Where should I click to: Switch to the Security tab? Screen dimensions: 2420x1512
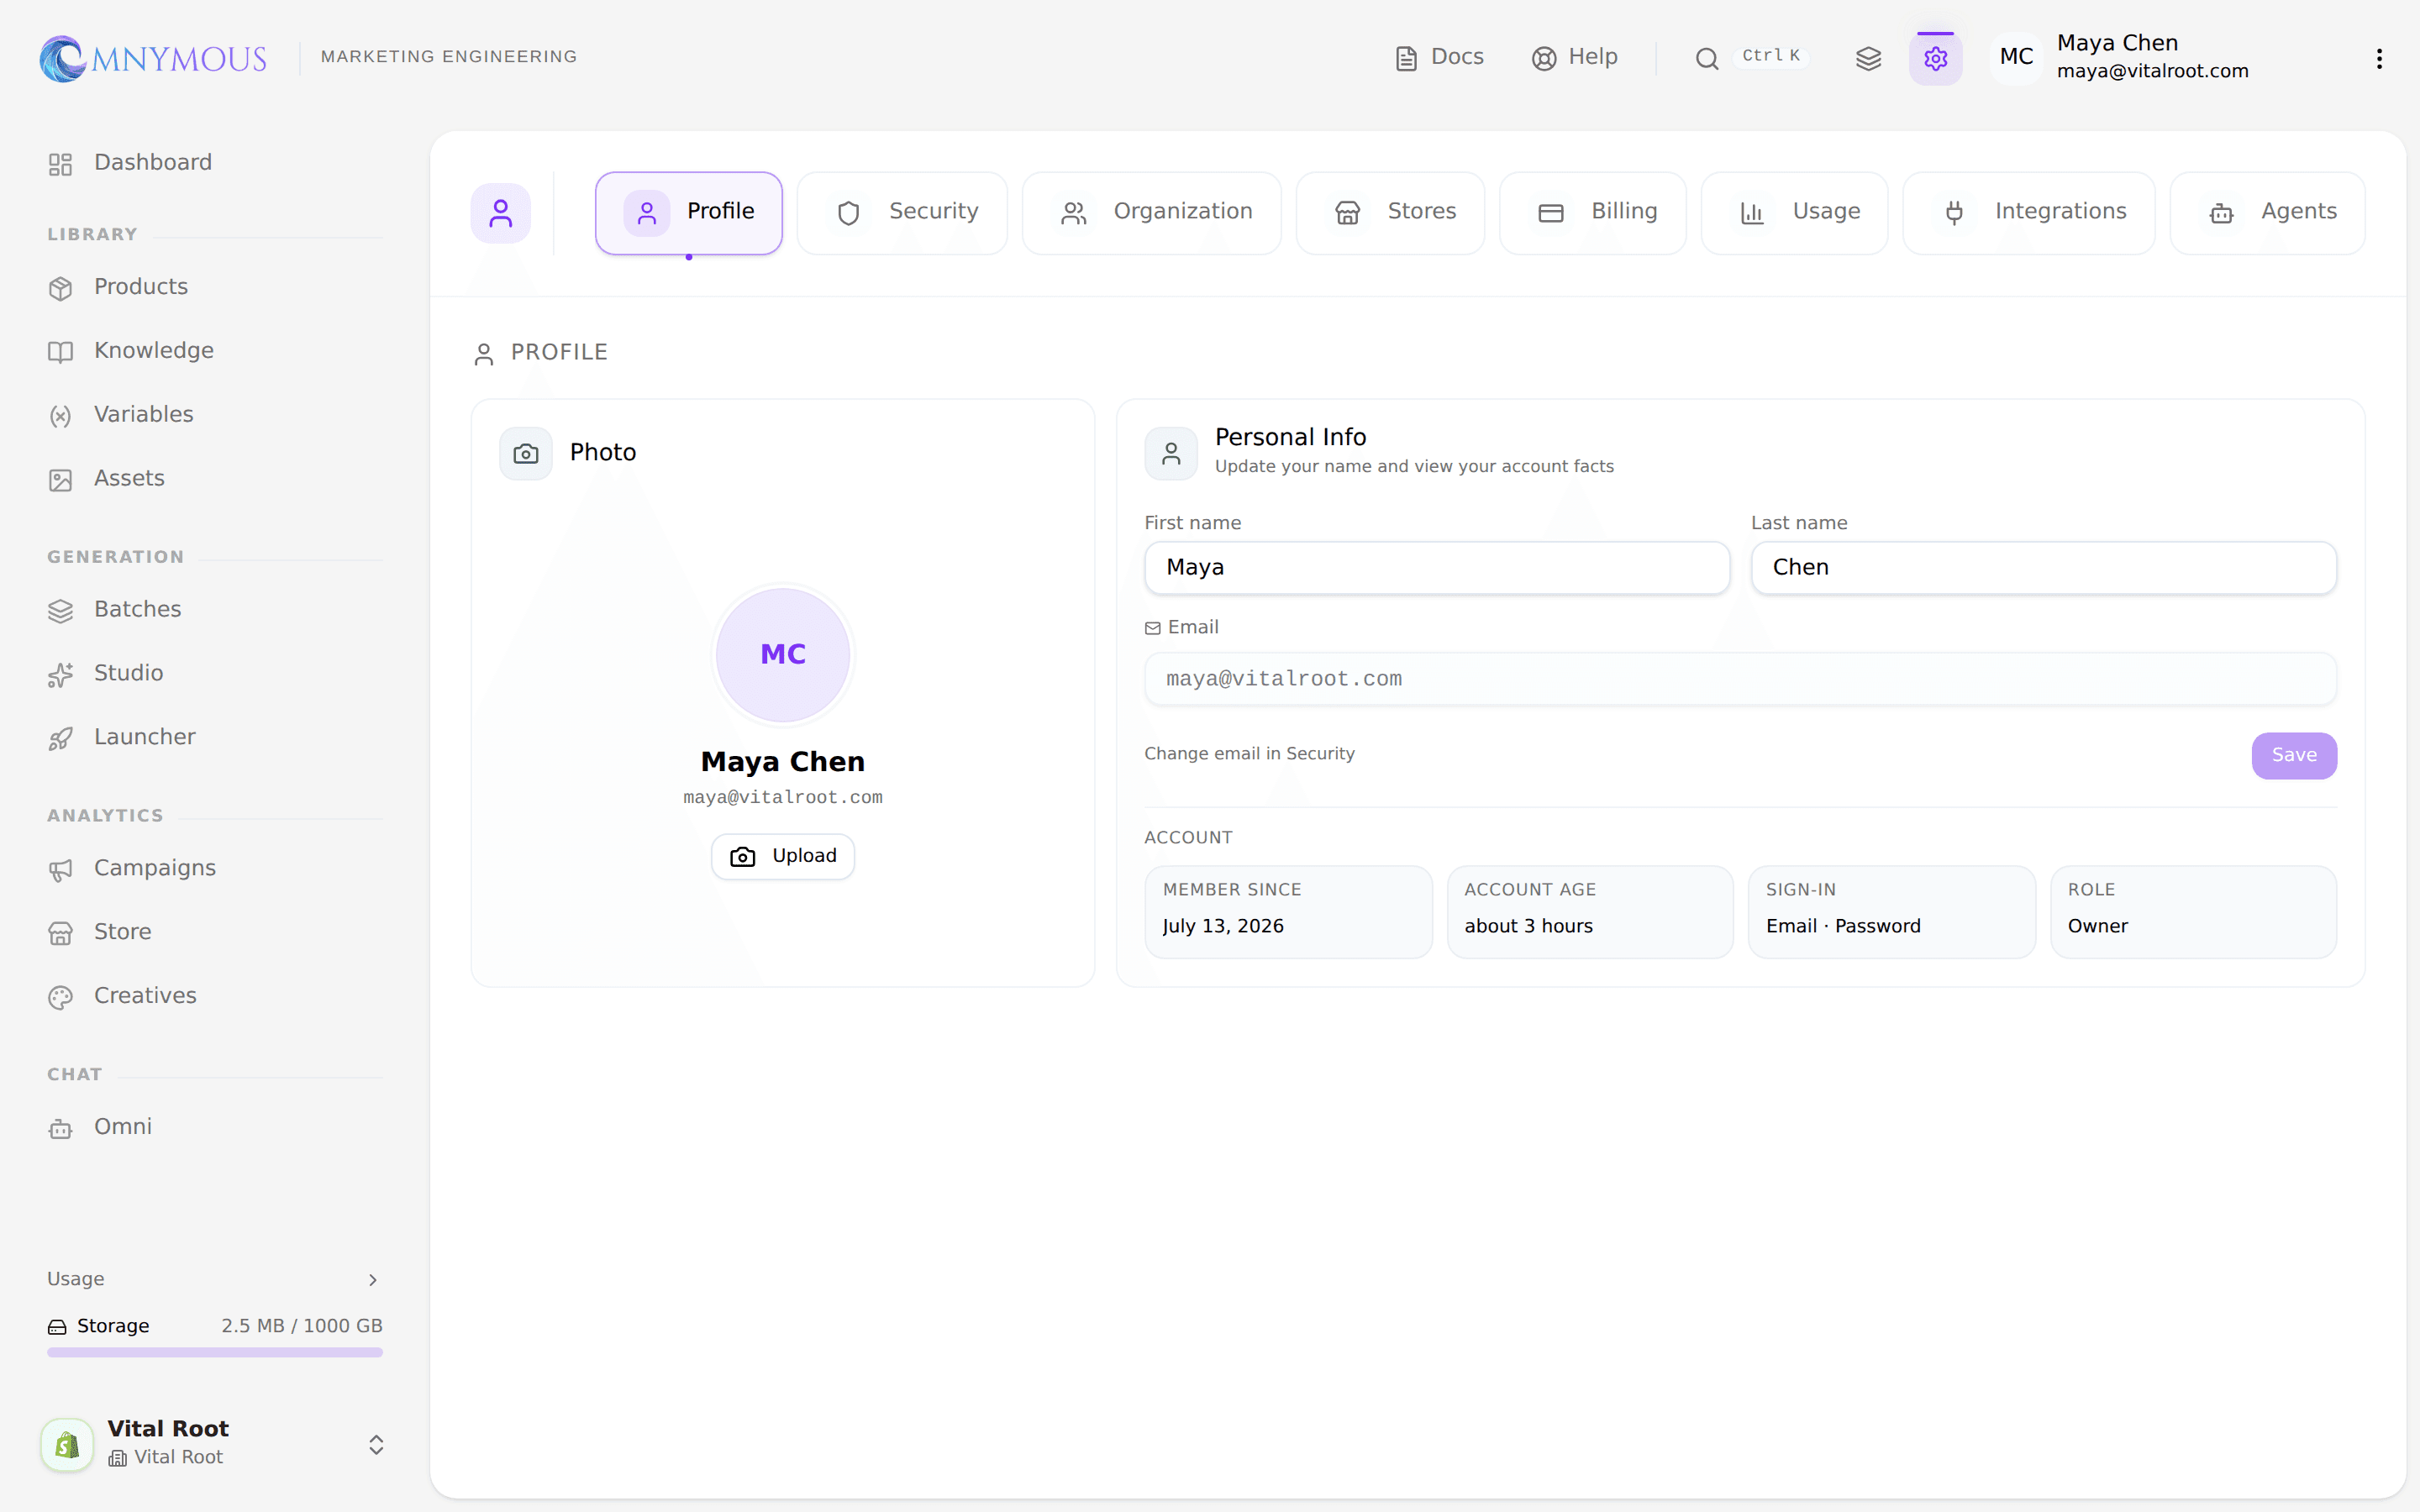tap(902, 212)
